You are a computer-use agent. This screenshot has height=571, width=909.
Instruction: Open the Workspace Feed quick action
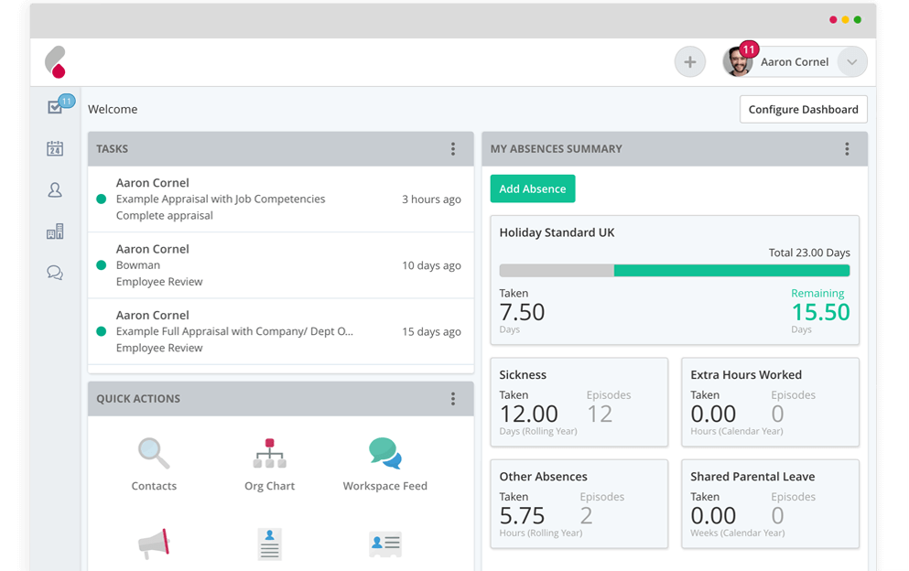pos(384,453)
